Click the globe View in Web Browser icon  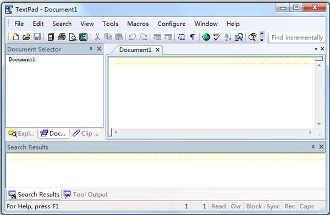(206, 37)
